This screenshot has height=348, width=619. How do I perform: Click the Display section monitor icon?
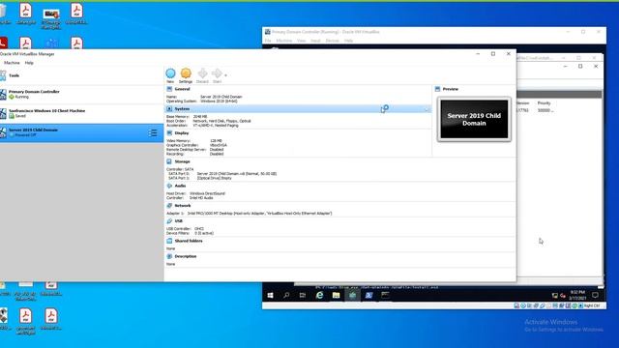pyautogui.click(x=169, y=133)
